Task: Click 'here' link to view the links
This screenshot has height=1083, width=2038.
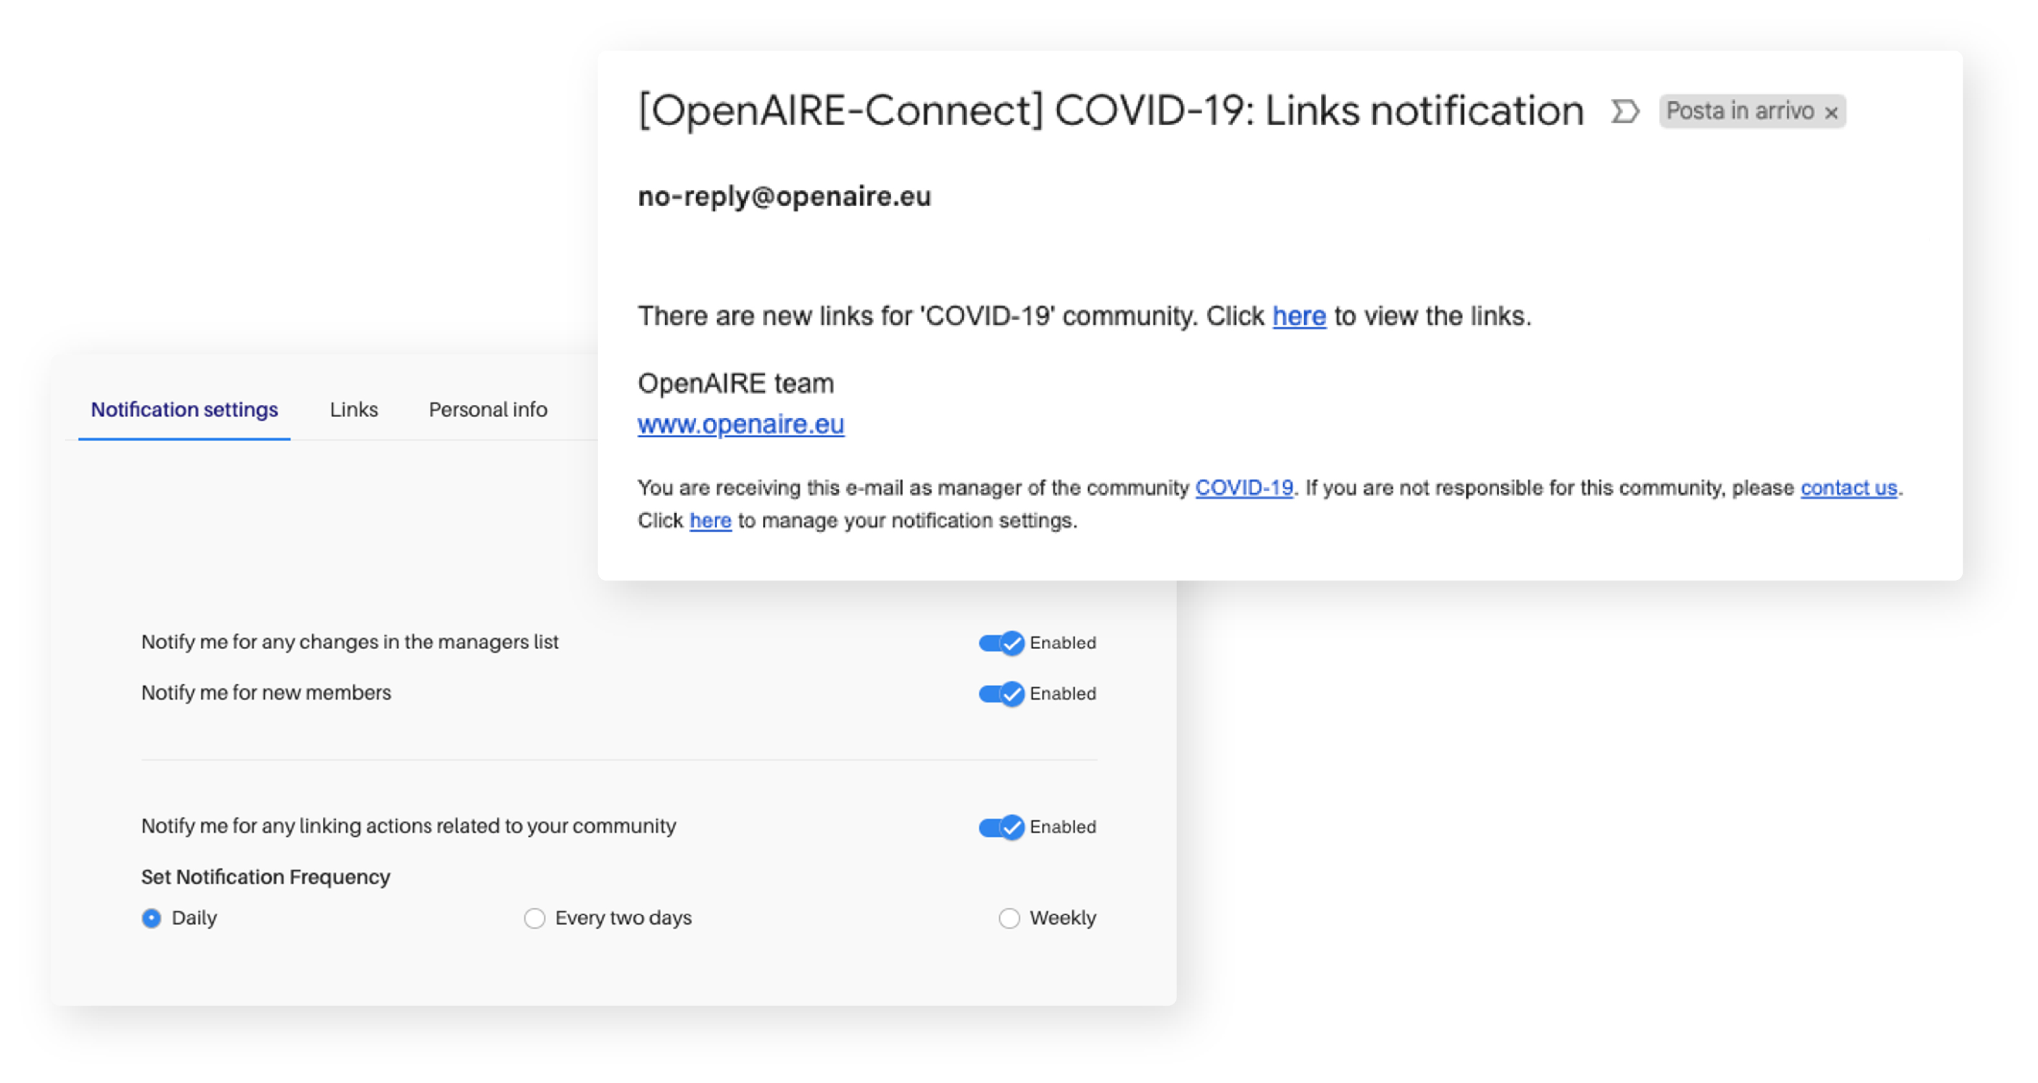Action: tap(1299, 317)
